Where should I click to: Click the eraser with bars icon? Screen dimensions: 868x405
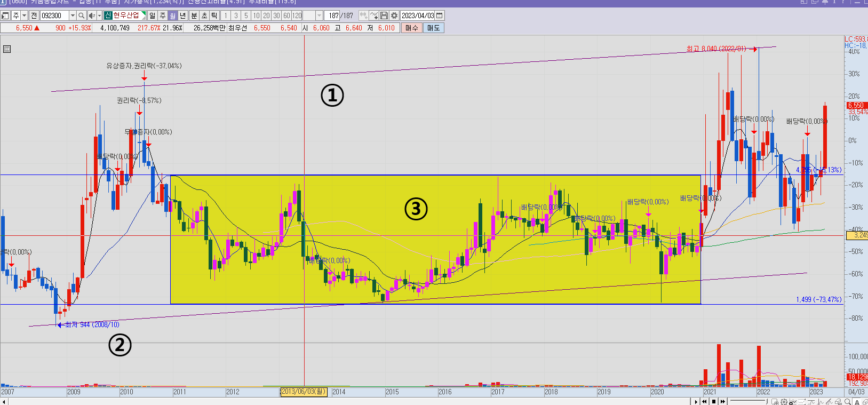[838, 402]
